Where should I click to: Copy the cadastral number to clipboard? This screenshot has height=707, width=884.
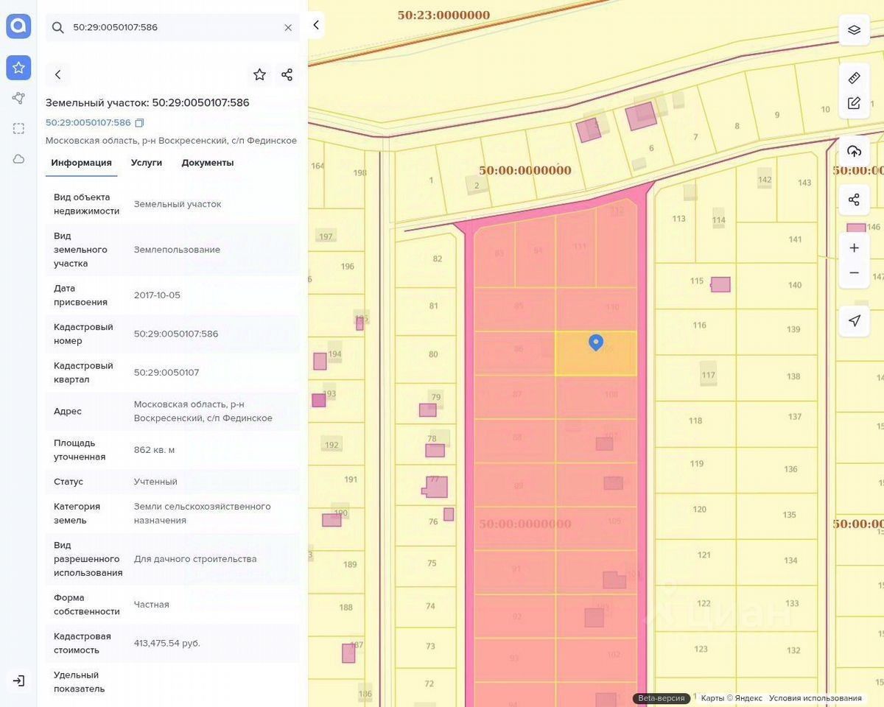pyautogui.click(x=139, y=123)
